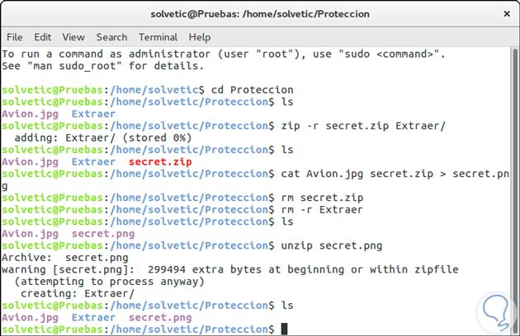This screenshot has width=520, height=336.
Task: Open the File menu
Action: coord(15,37)
